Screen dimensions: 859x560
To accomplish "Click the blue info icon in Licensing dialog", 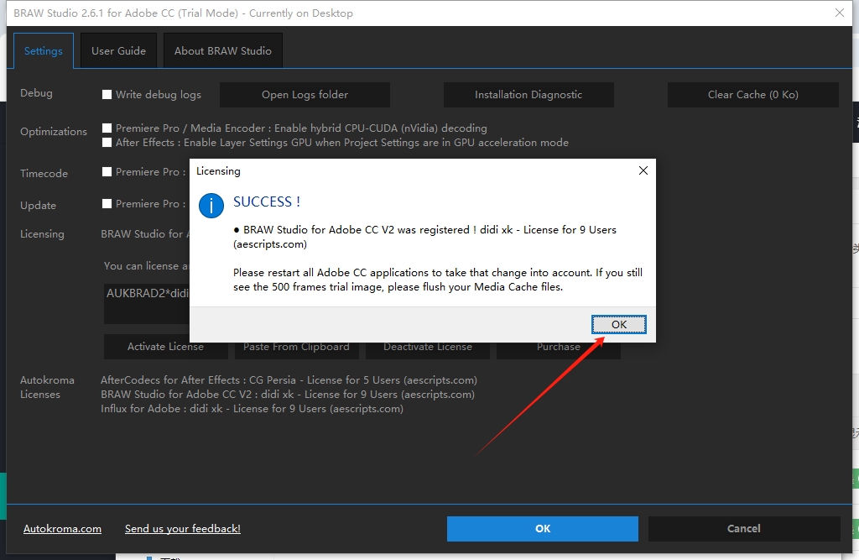I will click(x=211, y=206).
